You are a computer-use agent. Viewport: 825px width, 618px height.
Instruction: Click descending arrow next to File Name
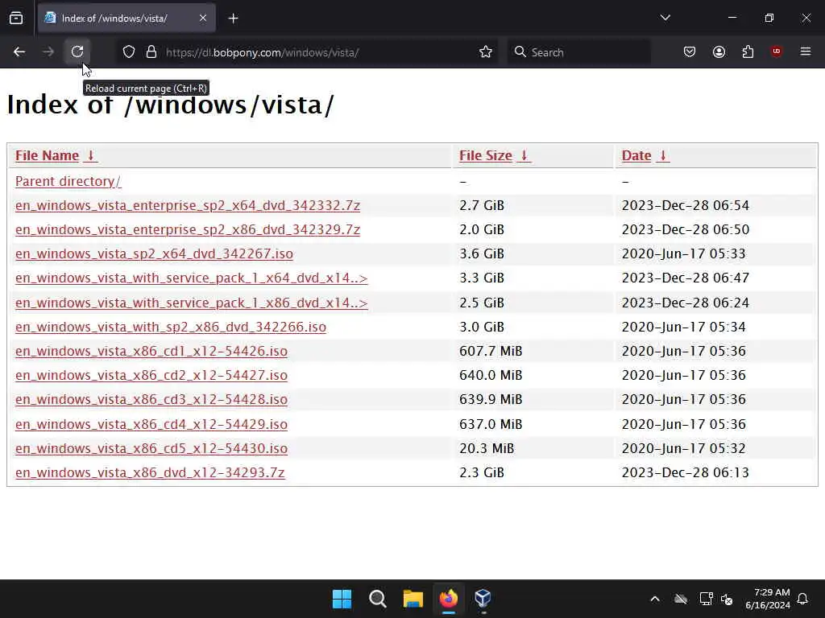[90, 155]
